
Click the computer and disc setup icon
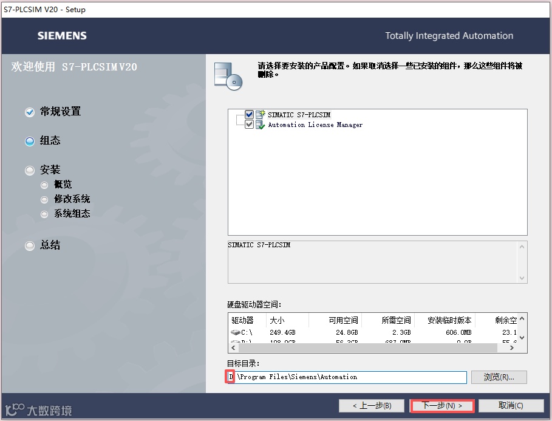click(228, 76)
